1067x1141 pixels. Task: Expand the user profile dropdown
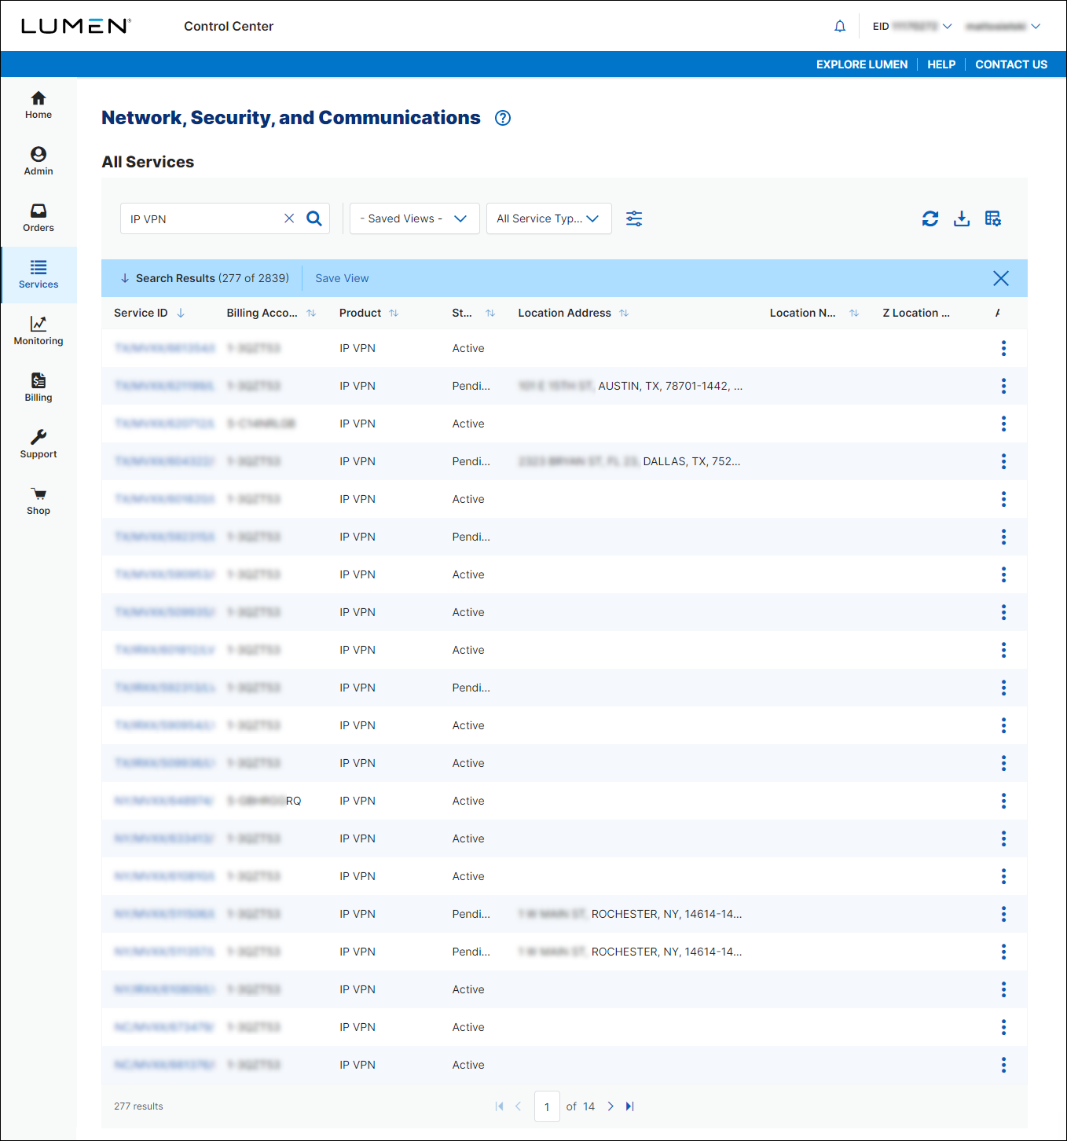pos(1003,26)
